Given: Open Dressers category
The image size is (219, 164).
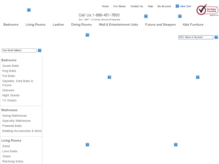Looking at the screenshot, I should click(8, 90).
